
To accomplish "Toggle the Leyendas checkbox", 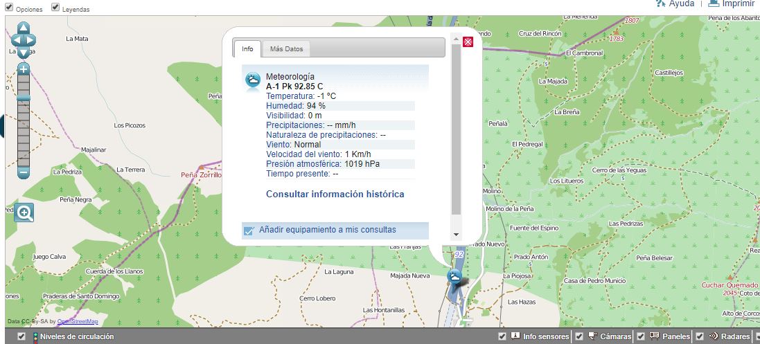I will coord(55,7).
